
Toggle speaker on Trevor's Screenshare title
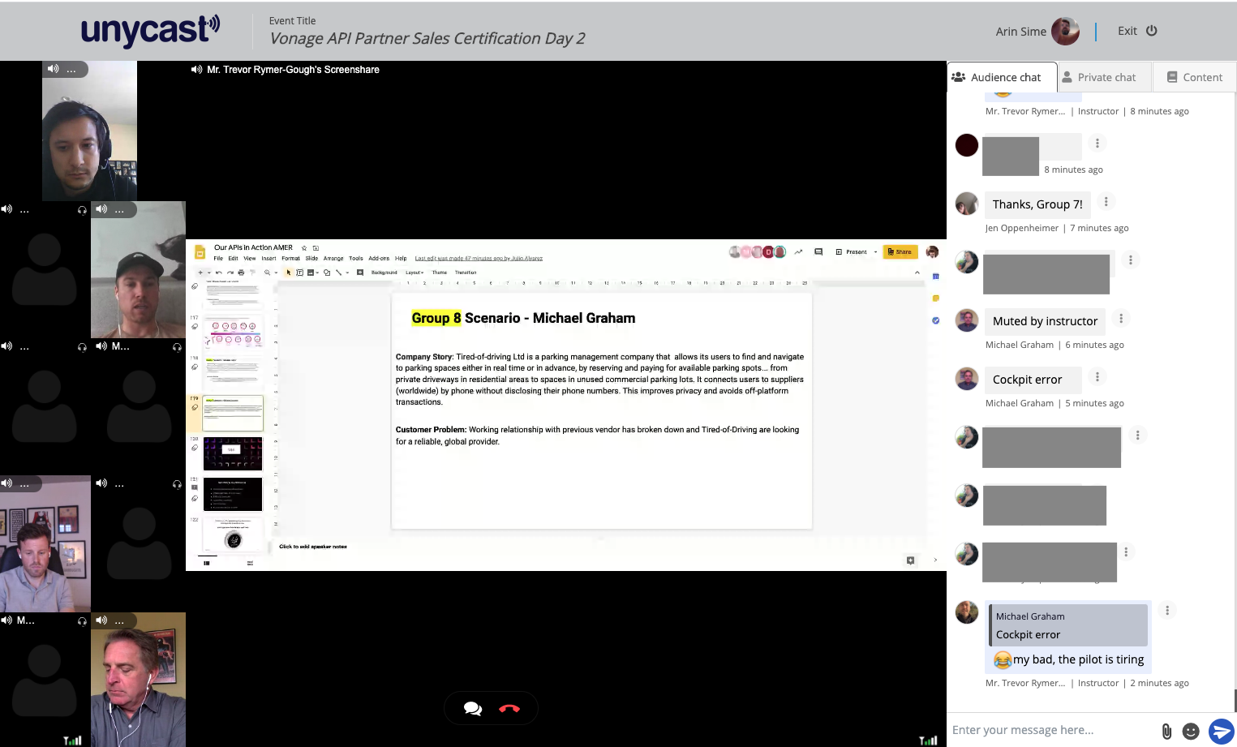pos(196,70)
